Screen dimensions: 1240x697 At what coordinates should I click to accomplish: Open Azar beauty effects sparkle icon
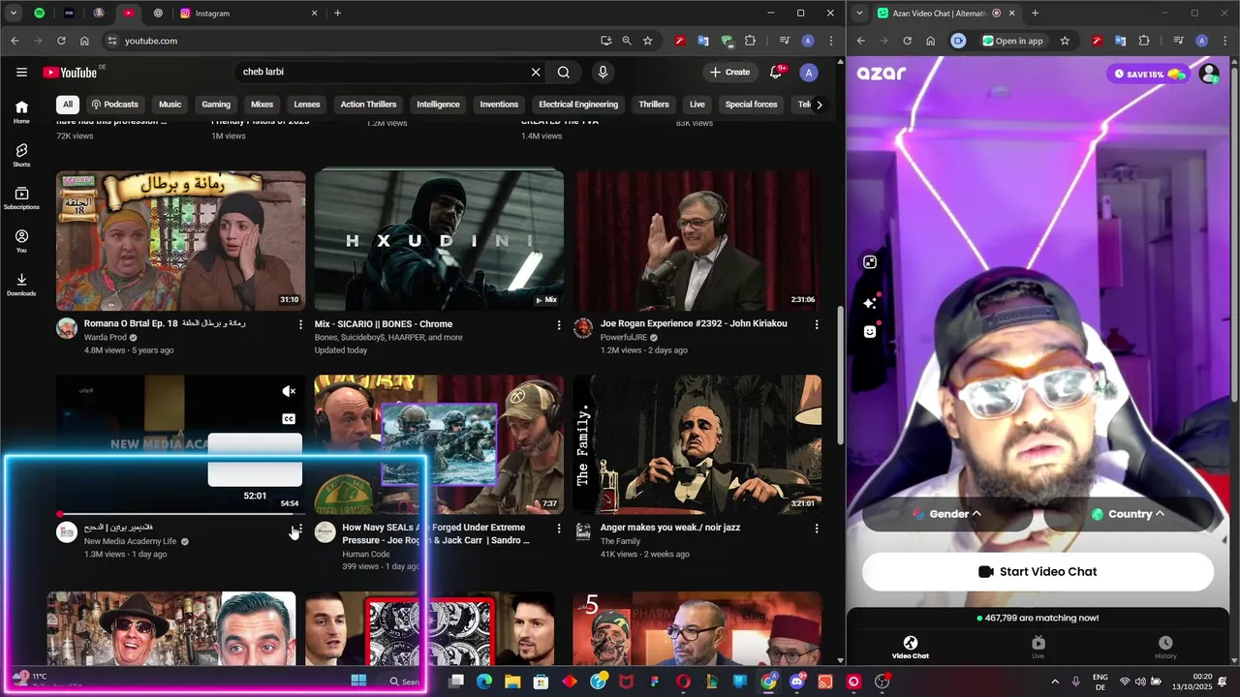pyautogui.click(x=870, y=303)
